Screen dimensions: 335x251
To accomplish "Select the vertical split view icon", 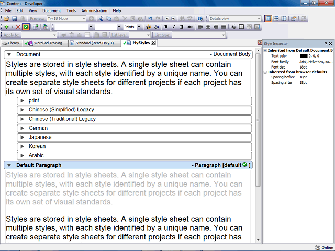I will point(284,19).
